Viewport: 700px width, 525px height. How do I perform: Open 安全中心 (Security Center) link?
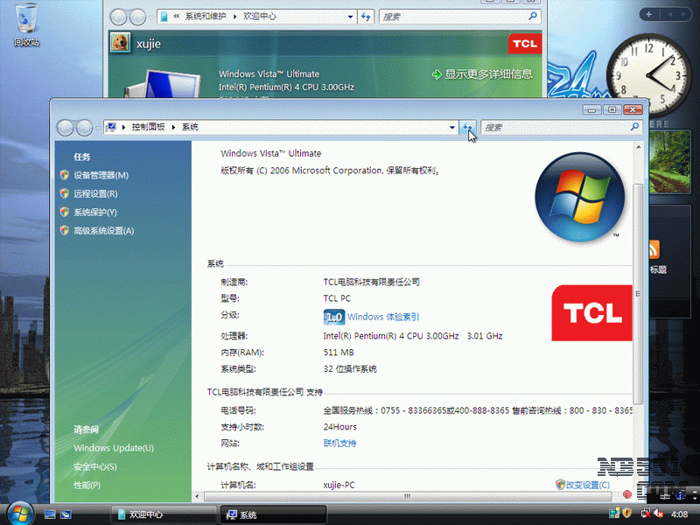[x=94, y=466]
